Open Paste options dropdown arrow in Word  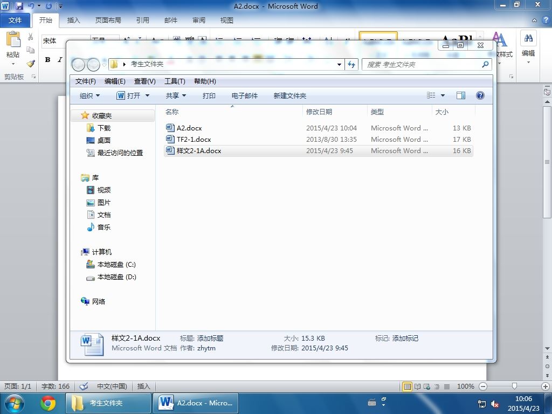coord(13,64)
